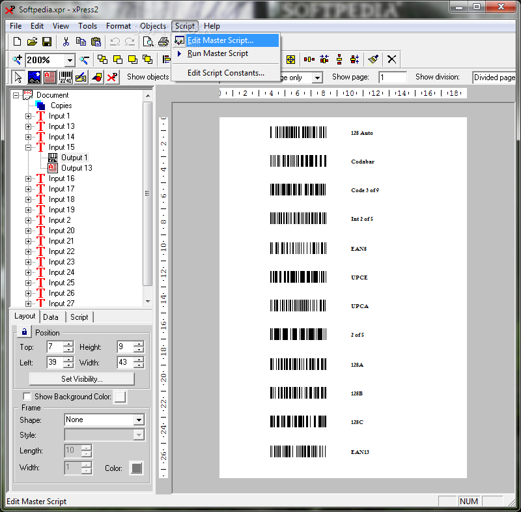This screenshot has width=521, height=512.
Task: Select the barcode object tool
Action: tap(65, 77)
